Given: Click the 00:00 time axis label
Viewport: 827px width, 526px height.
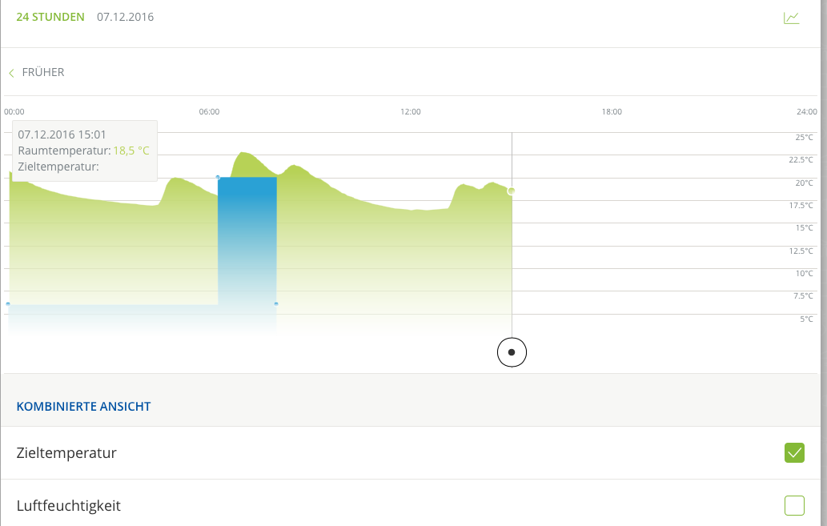Looking at the screenshot, I should tap(14, 112).
